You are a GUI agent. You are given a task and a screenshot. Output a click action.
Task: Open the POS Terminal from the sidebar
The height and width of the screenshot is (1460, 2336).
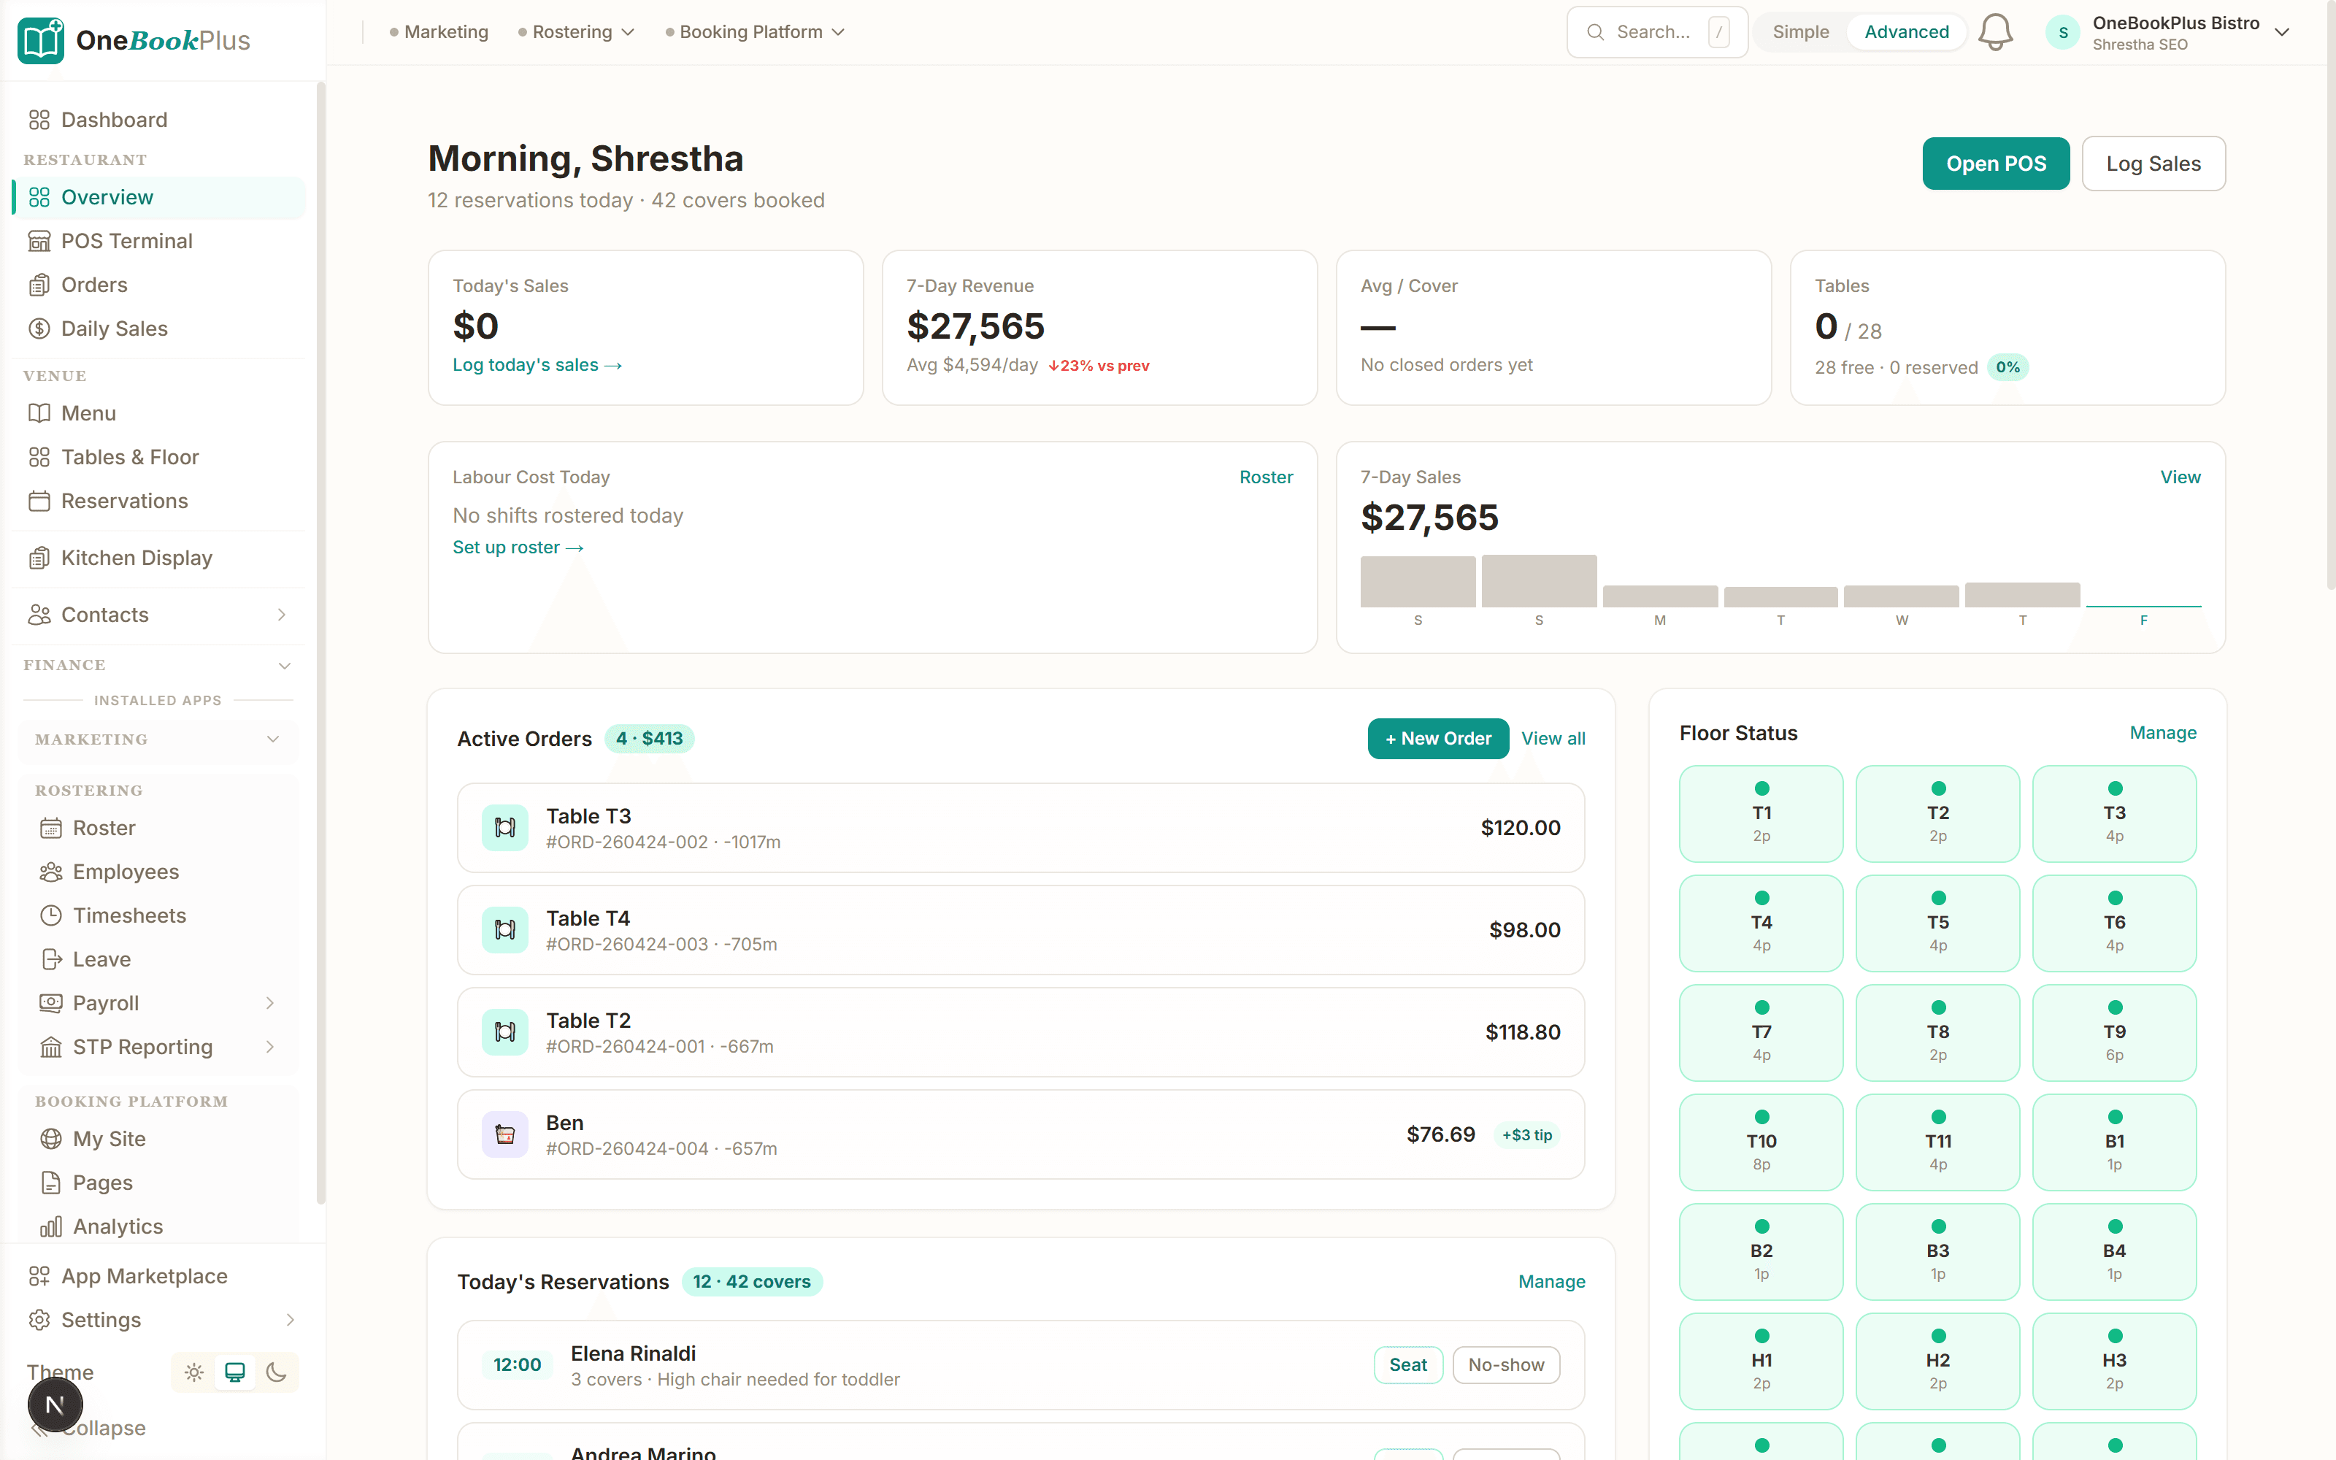coord(126,240)
